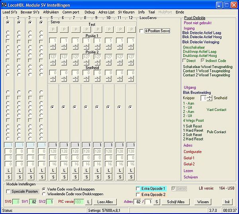
Task: Click the Blok Detectie Actief Laag label
Action: click(x=202, y=33)
